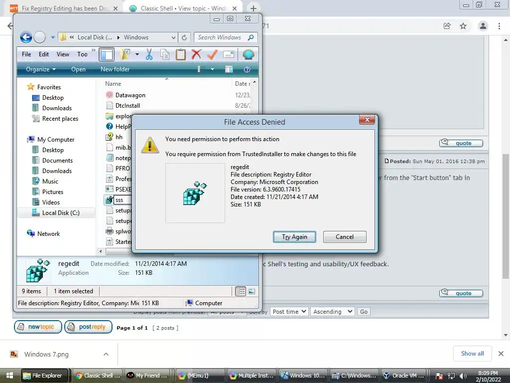Open a new browser tab

[x=254, y=8]
